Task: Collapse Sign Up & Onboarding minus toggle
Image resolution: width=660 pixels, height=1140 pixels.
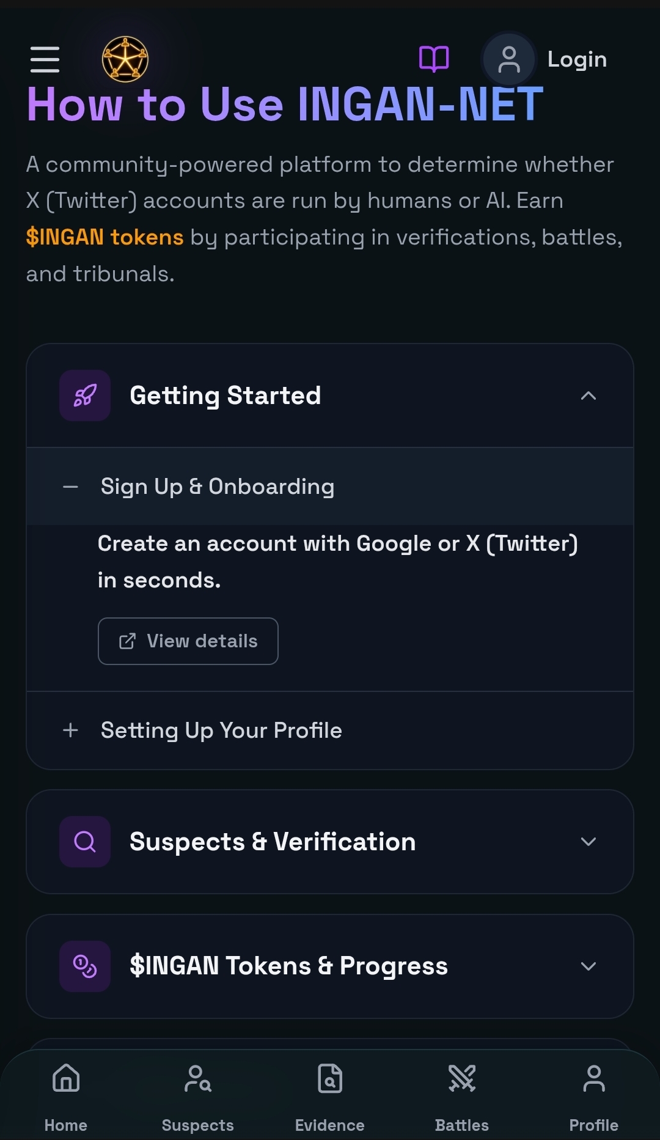Action: click(71, 487)
